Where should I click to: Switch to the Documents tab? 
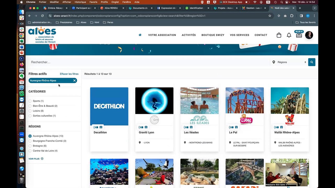click(x=141, y=8)
